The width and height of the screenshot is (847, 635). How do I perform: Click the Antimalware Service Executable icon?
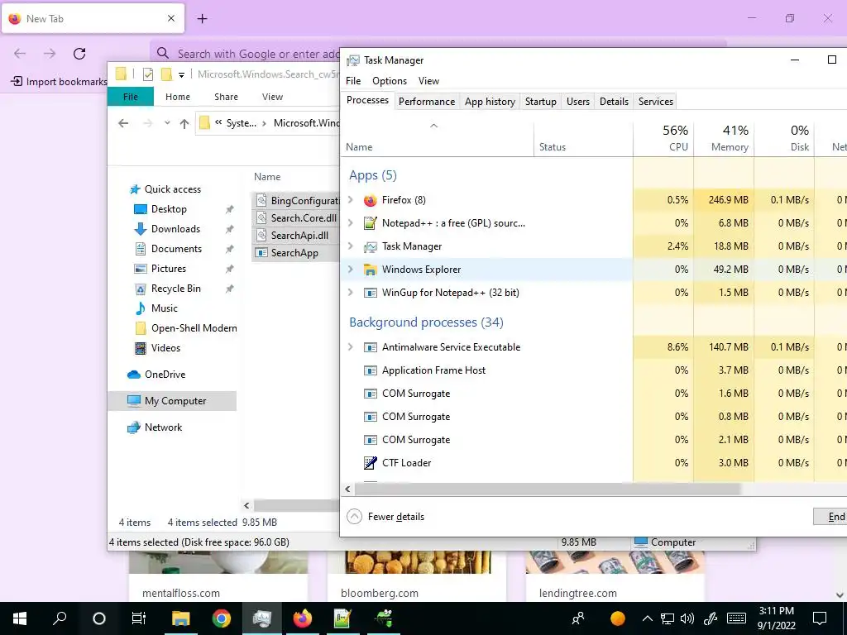pyautogui.click(x=370, y=347)
